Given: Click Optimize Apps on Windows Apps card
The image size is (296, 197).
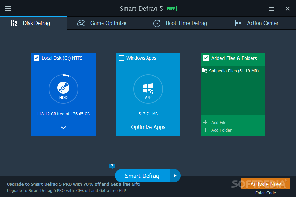Looking at the screenshot, I should (x=148, y=127).
